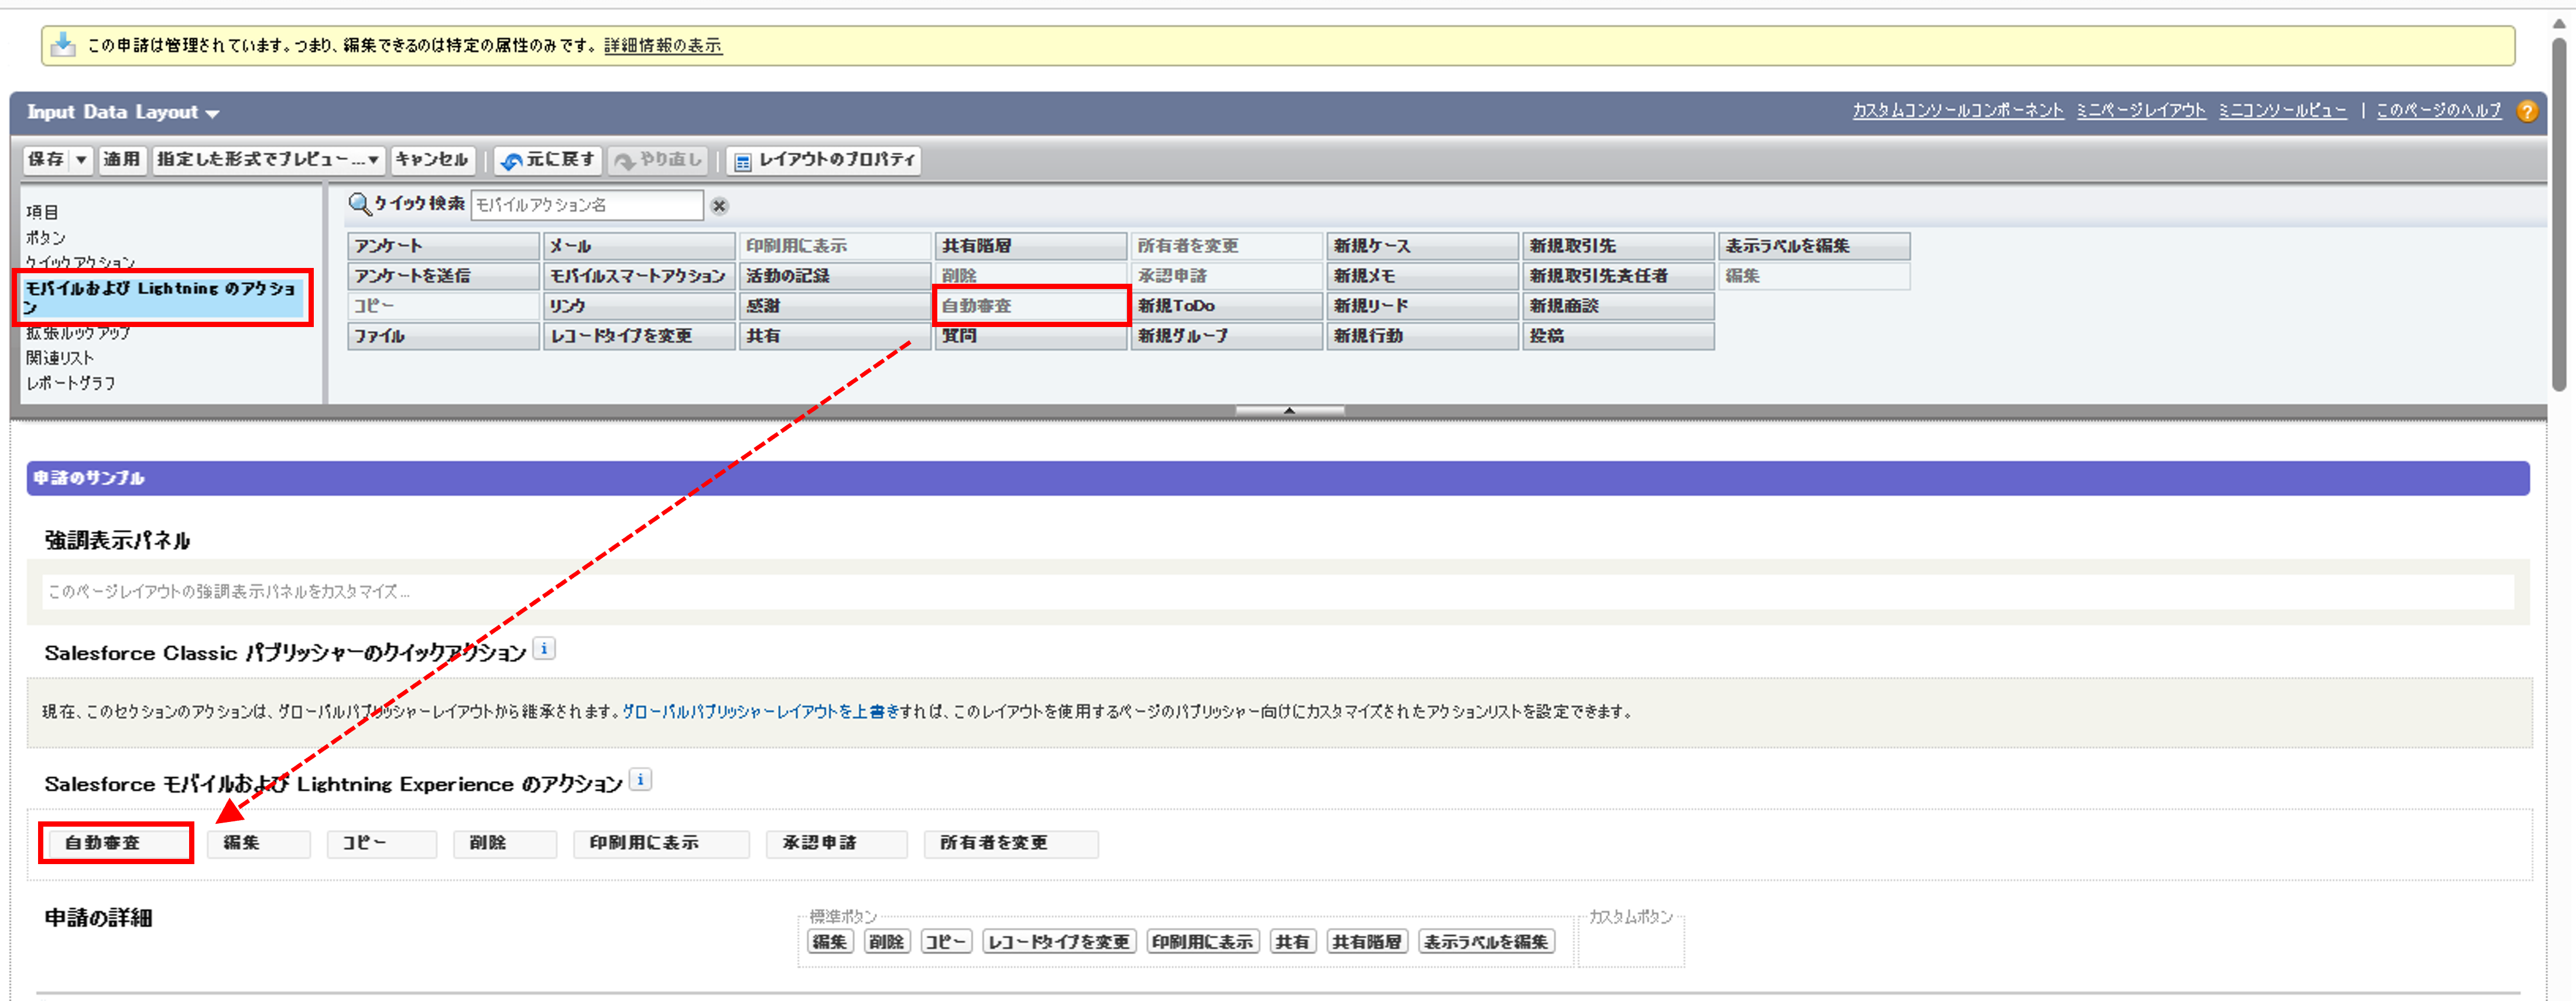Click info icon beside Lightning Experience のアクション

tap(641, 780)
